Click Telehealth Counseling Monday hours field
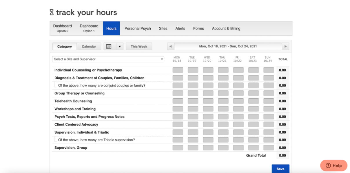The width and height of the screenshot is (350, 173). tap(178, 101)
